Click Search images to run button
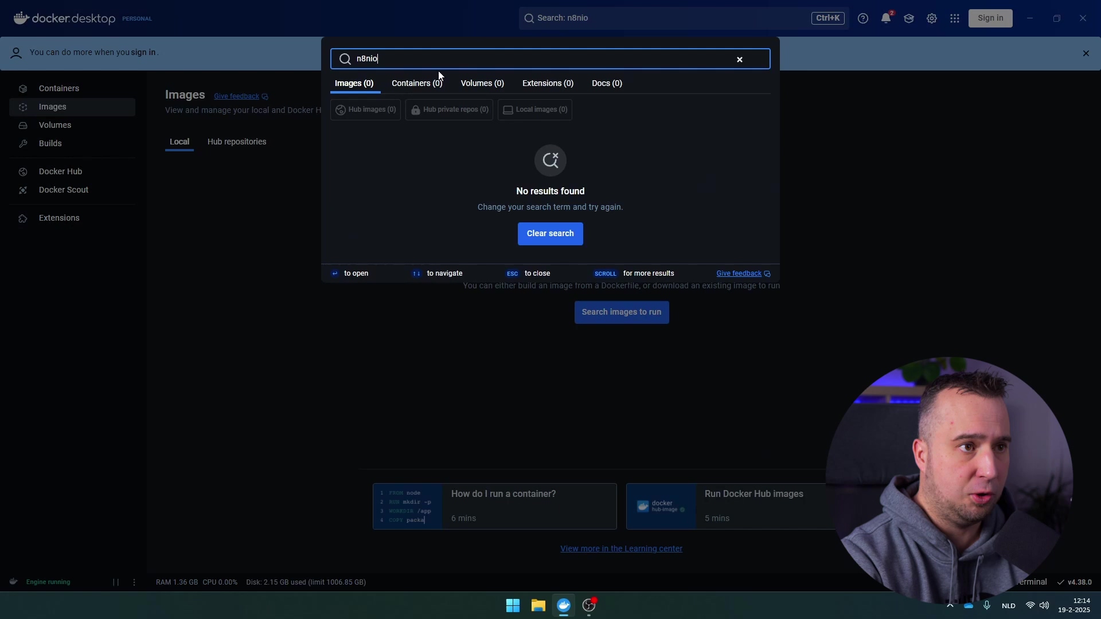 click(x=622, y=312)
